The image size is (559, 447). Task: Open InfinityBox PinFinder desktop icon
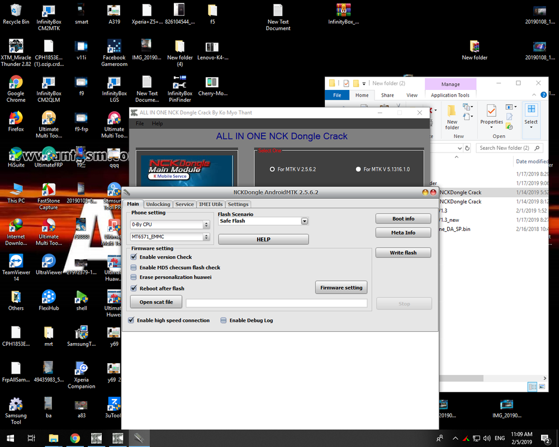click(179, 89)
